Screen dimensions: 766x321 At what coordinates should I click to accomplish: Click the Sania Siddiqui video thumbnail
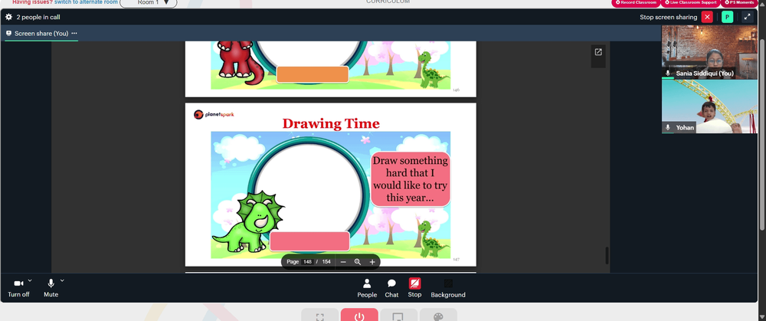click(709, 52)
